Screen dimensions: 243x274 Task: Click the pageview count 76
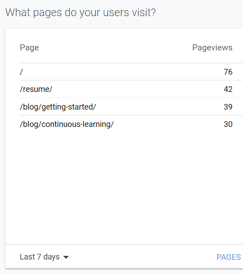[228, 72]
